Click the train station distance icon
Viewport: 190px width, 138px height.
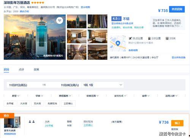(149, 38)
